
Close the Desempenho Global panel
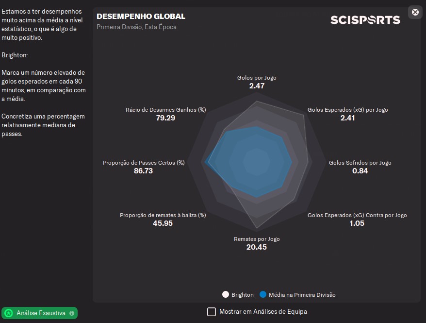[x=415, y=12]
